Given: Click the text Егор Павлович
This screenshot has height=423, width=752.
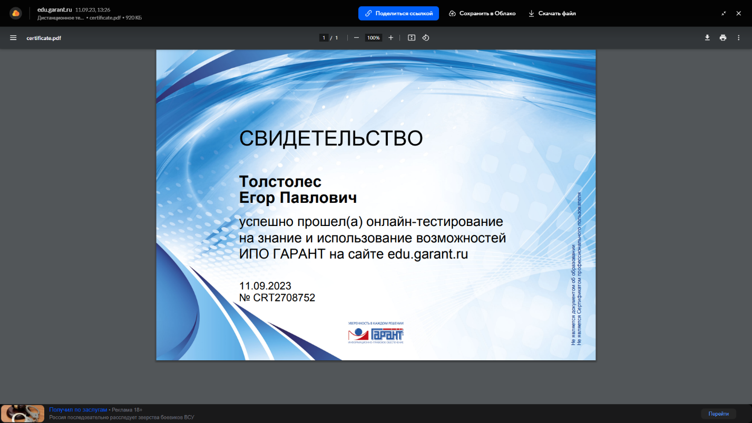Looking at the screenshot, I should tap(298, 198).
